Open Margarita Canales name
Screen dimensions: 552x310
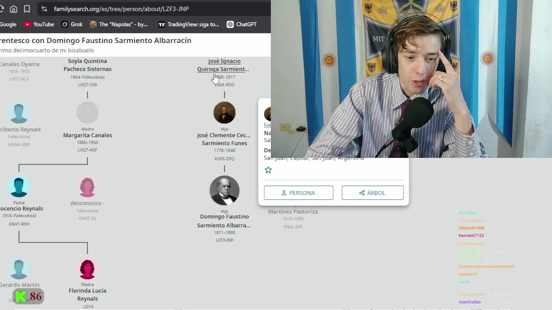[x=88, y=135]
